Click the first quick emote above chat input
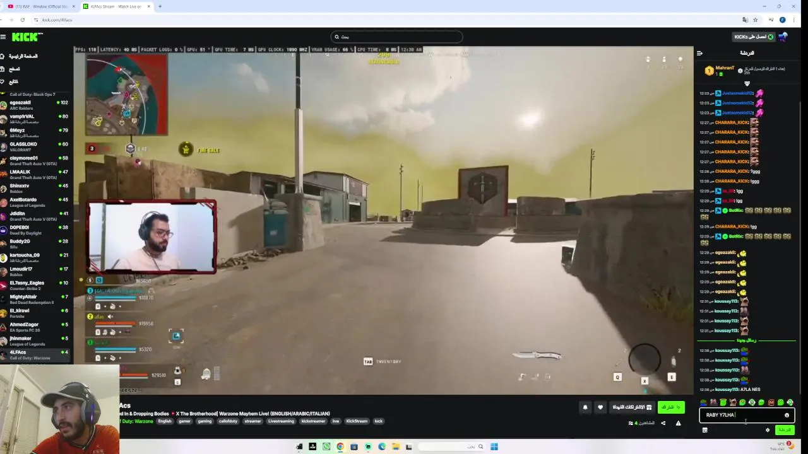This screenshot has height=454, width=808. [x=704, y=402]
